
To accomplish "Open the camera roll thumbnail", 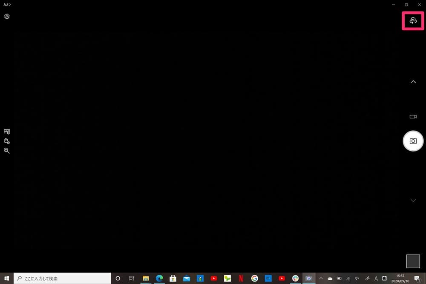I will click(x=413, y=261).
